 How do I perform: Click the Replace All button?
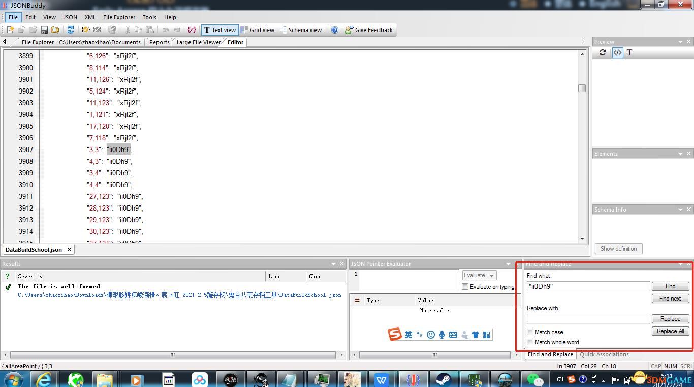click(x=670, y=331)
